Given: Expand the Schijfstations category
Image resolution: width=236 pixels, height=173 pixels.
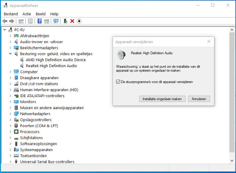Looking at the screenshot, I should coord(10,138).
